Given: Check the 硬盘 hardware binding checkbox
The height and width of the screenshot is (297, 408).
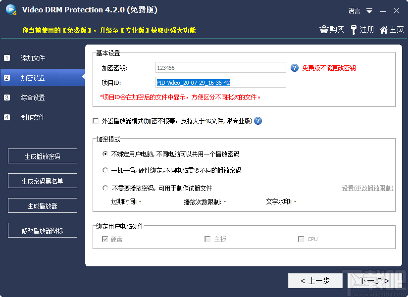Looking at the screenshot, I should tap(104, 239).
